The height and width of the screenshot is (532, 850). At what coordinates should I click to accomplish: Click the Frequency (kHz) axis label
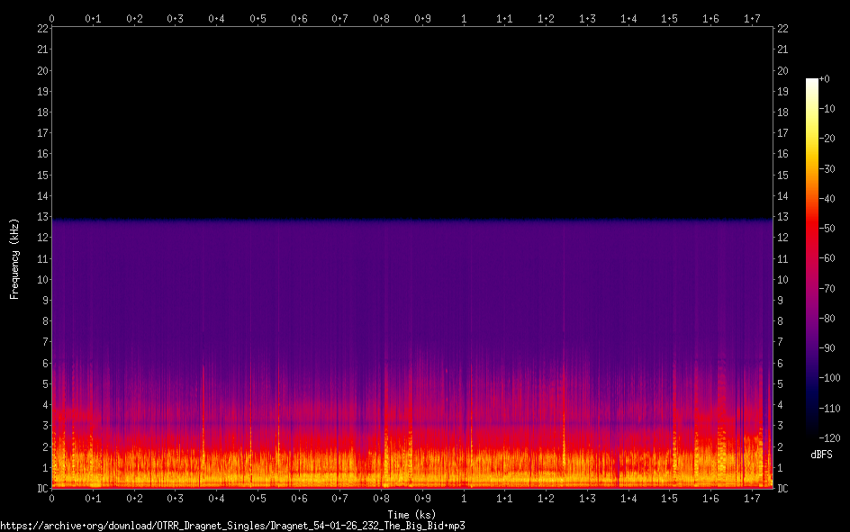[14, 258]
